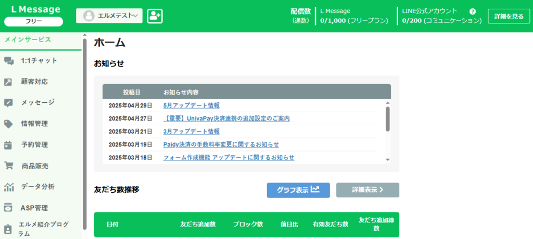The height and width of the screenshot is (239, 533).
Task: Click the ホーム page heading
Action: point(110,43)
